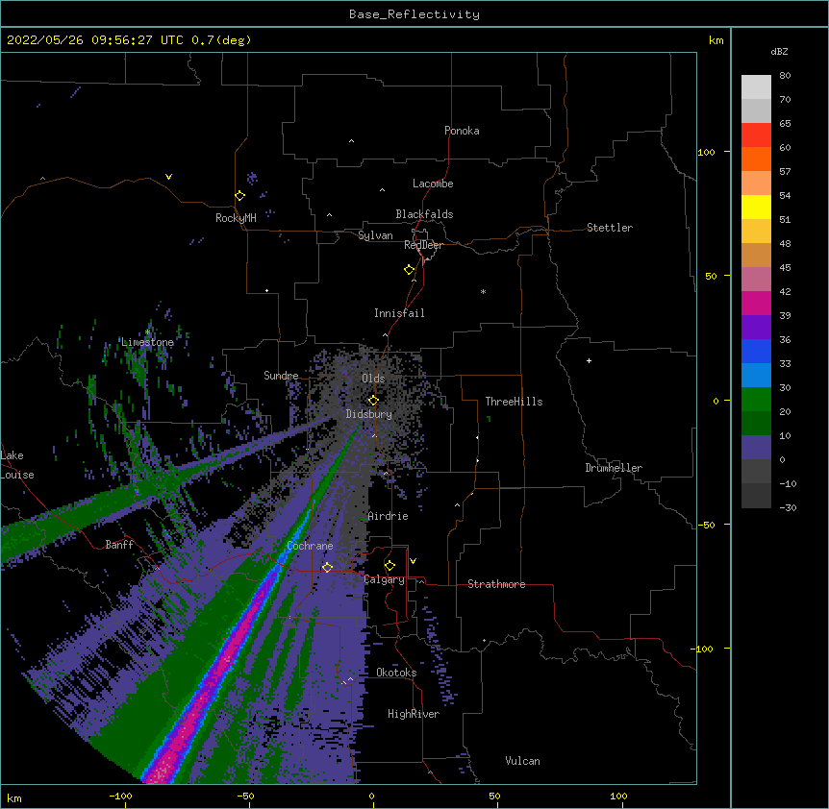Select the Blackfalds label on the map
Viewport: 829px width, 809px height.
point(424,214)
